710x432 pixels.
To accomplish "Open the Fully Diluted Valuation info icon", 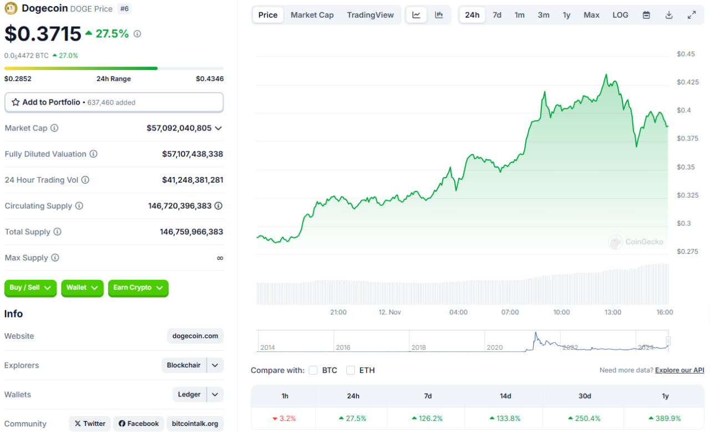I will click(94, 154).
